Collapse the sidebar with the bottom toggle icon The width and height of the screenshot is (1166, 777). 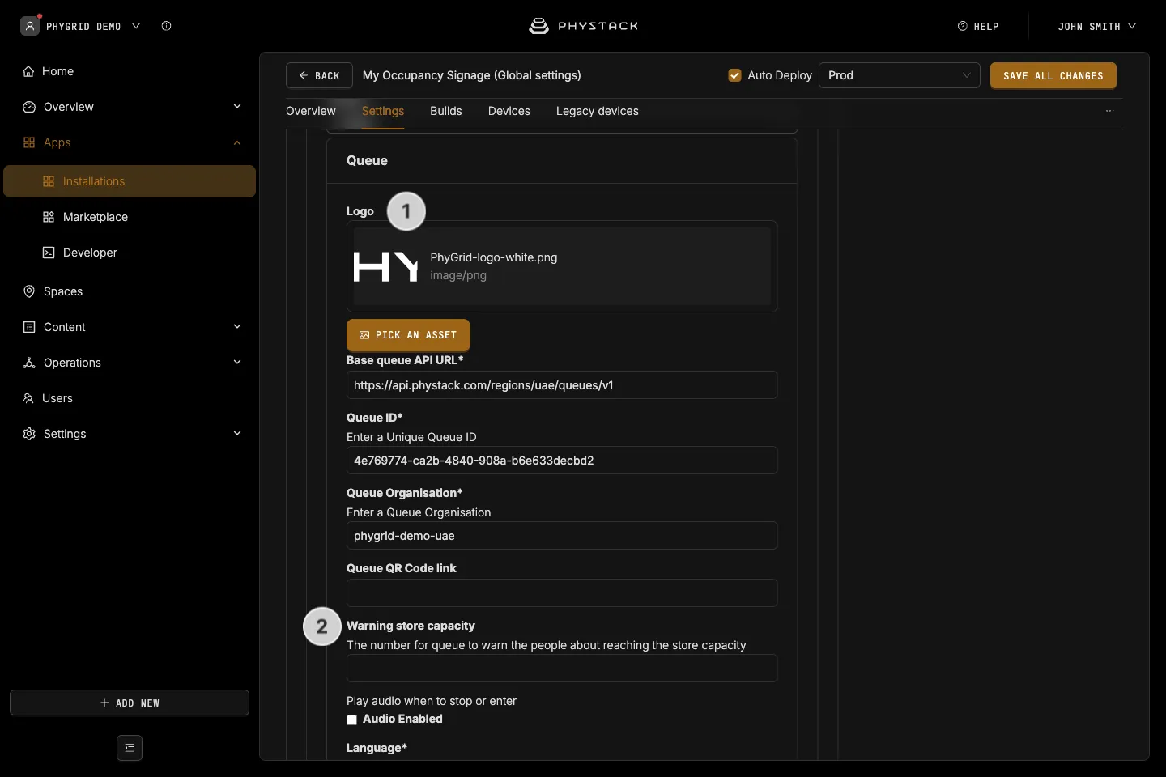[130, 748]
